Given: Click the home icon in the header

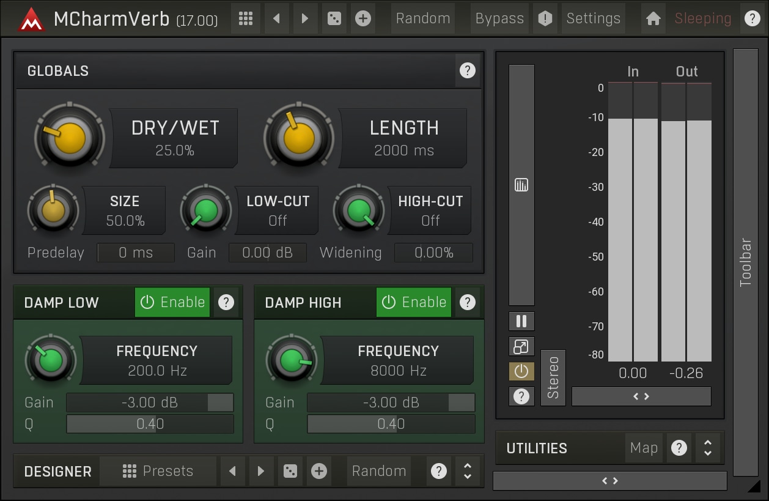Looking at the screenshot, I should pos(653,18).
